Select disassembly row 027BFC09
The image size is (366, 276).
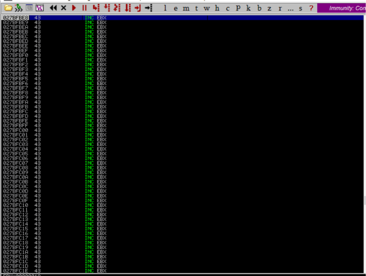(183, 172)
